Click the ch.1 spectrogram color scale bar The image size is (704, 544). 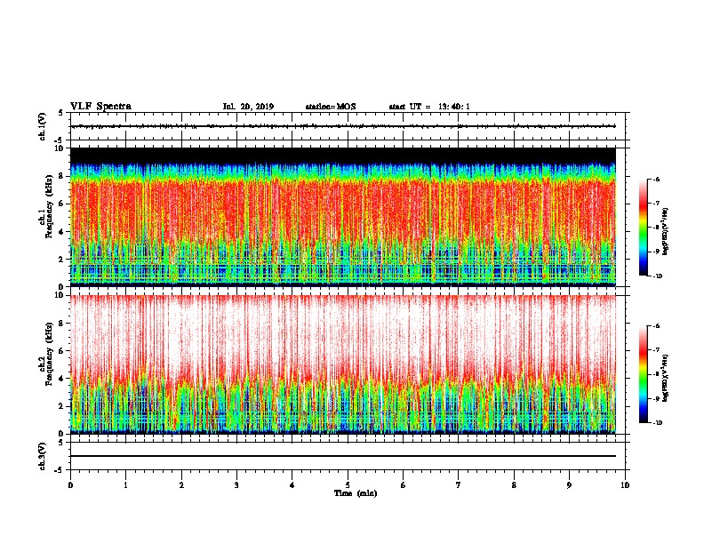(x=644, y=228)
